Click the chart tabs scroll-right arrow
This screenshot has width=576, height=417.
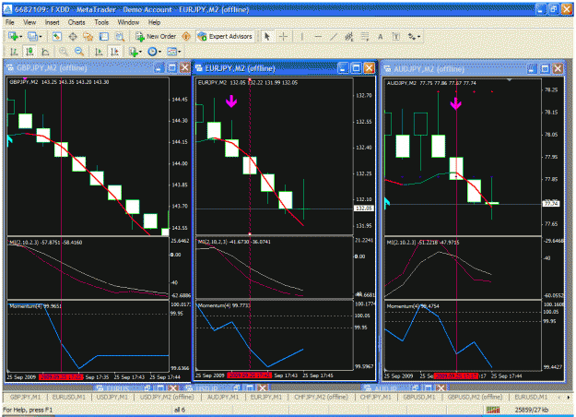[x=569, y=397]
